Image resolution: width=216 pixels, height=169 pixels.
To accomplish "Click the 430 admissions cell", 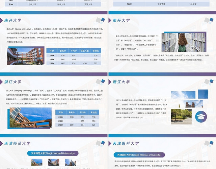I will [x=85, y=63].
